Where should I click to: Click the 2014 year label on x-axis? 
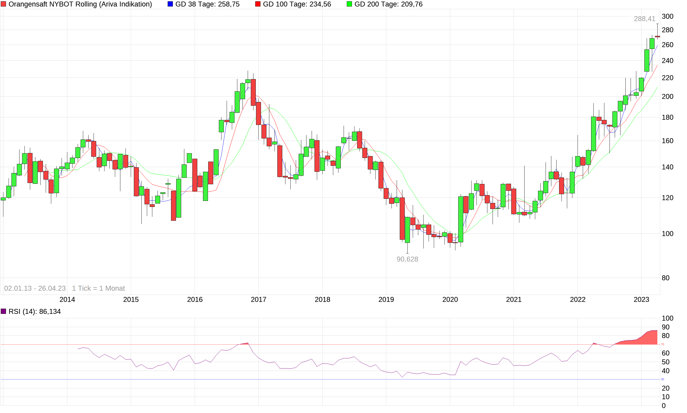tap(67, 300)
